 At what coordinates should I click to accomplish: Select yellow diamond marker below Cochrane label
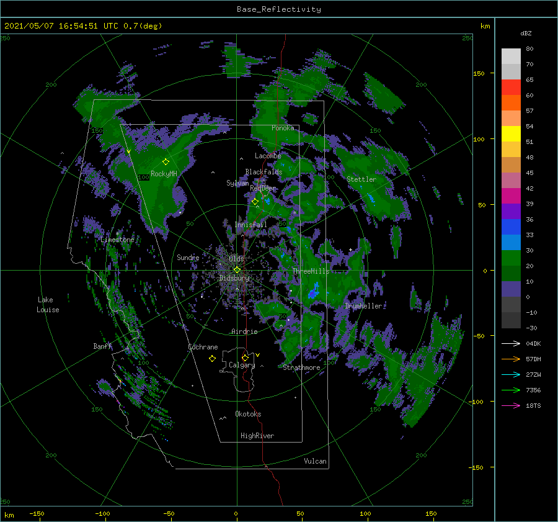[x=212, y=359]
